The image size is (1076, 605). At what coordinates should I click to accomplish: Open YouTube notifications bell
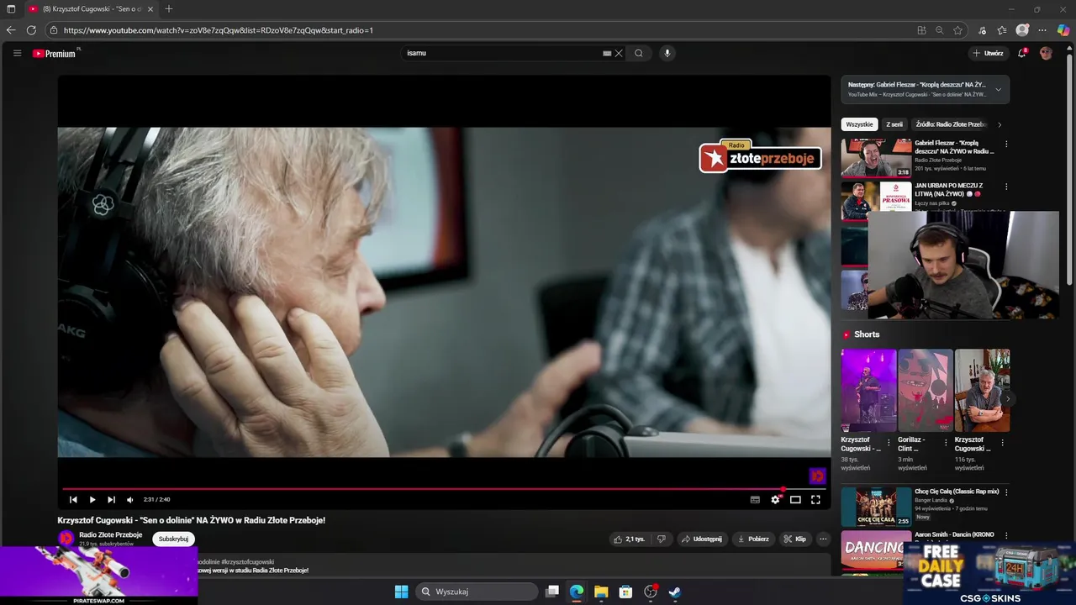[1022, 53]
